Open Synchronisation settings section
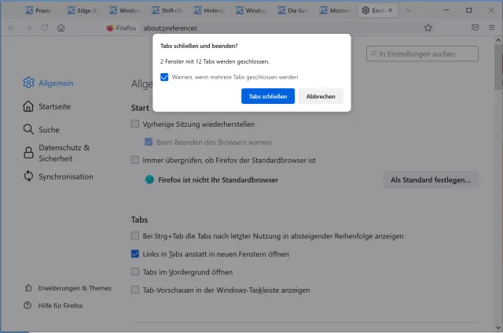Screen dimensions: 503x333 65,176
